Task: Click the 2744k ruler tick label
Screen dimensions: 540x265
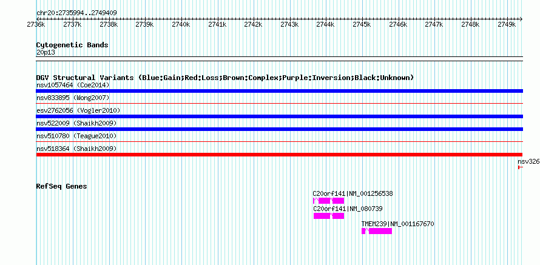Action: coord(325,24)
